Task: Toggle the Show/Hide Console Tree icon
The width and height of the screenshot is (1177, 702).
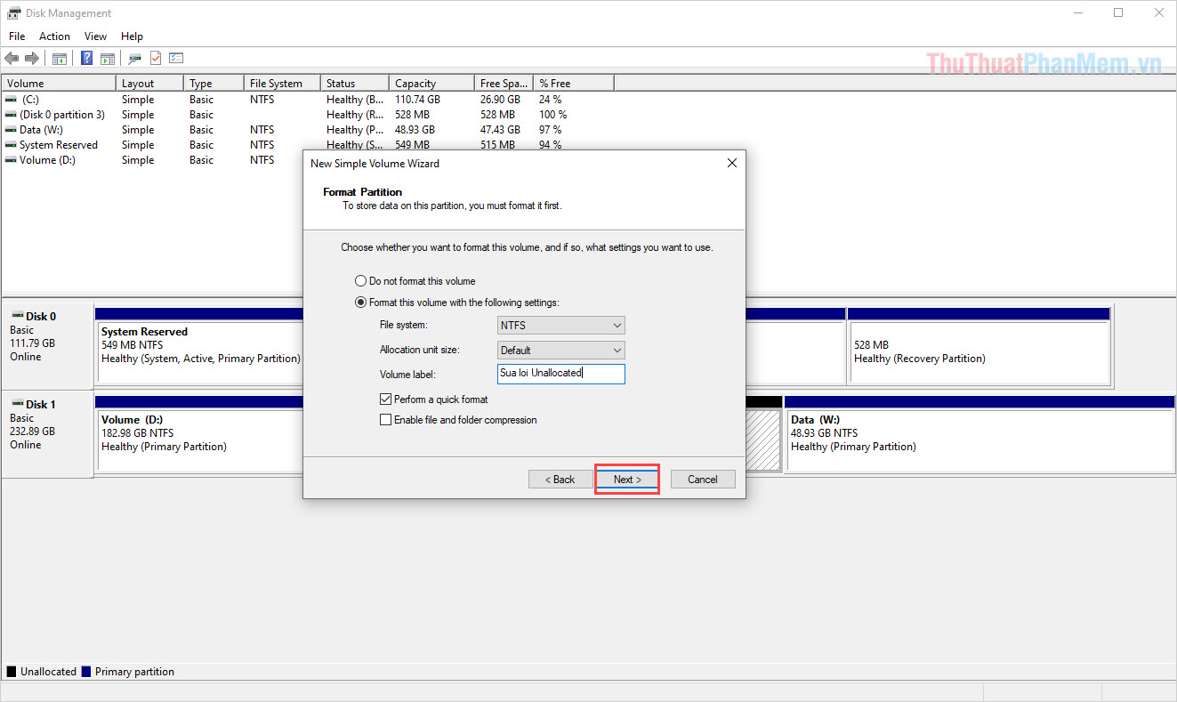Action: [59, 57]
